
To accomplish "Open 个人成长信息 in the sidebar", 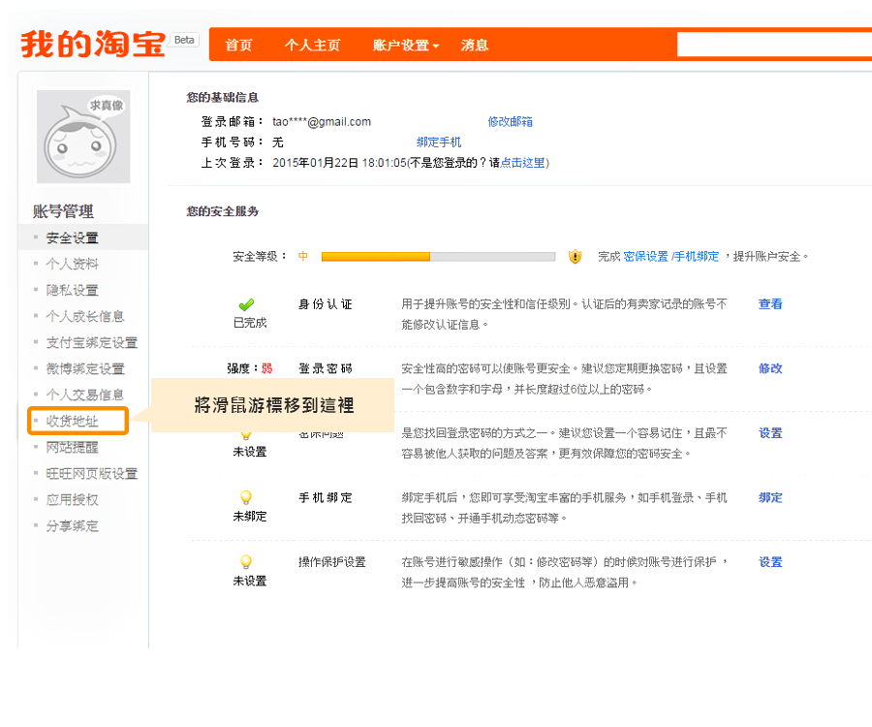I will 85,316.
